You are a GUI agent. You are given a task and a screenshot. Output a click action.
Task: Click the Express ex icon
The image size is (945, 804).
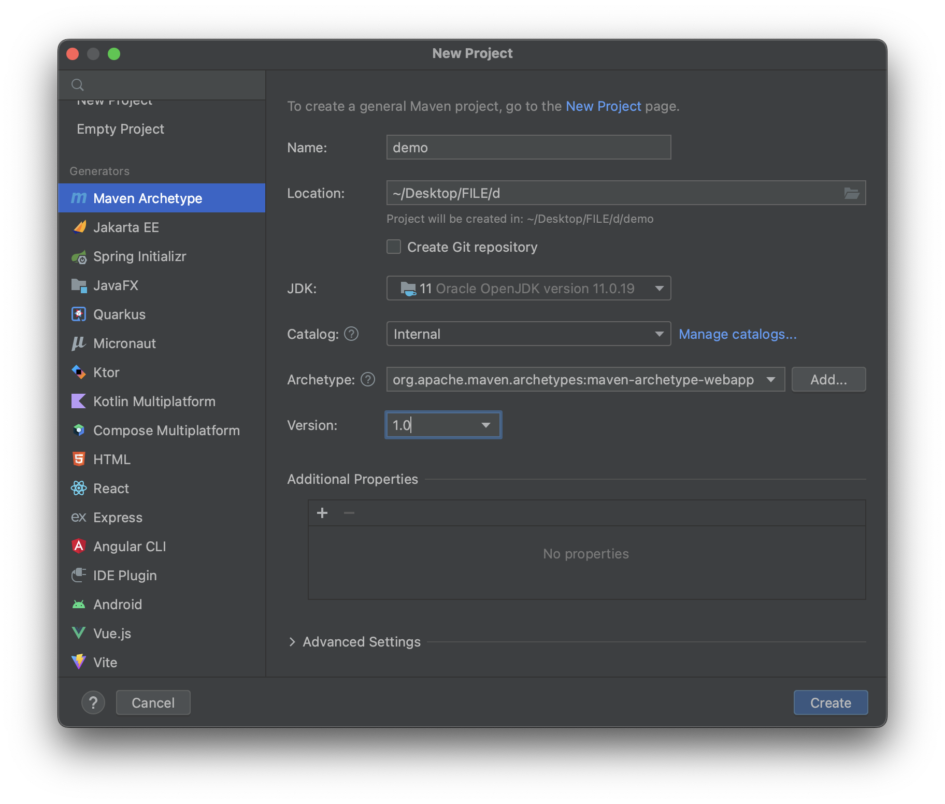coord(79,517)
